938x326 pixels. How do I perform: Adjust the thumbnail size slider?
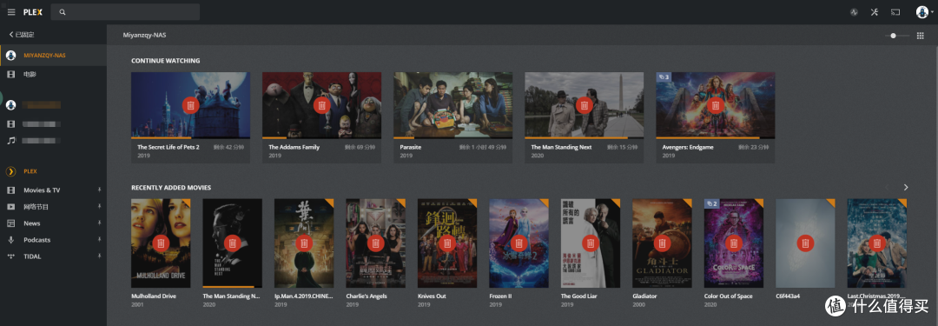(x=897, y=36)
